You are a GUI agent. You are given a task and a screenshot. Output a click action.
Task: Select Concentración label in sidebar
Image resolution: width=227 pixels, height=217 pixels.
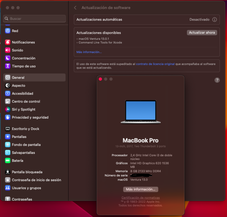[24, 58]
